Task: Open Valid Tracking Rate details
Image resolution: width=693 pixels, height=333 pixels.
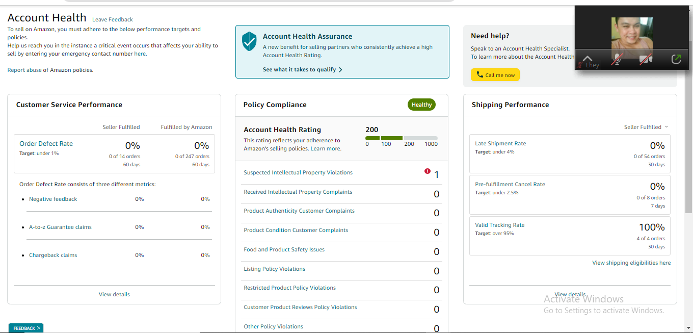Action: [x=500, y=225]
